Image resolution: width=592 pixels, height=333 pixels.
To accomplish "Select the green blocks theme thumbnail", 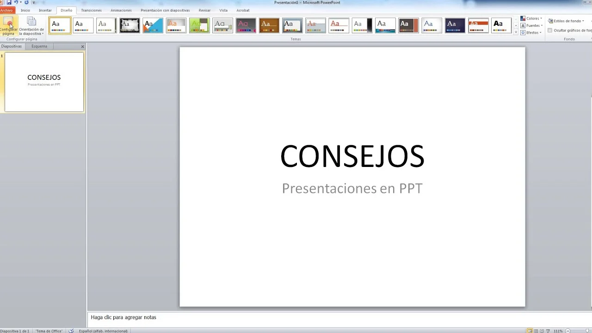I will pyautogui.click(x=199, y=25).
